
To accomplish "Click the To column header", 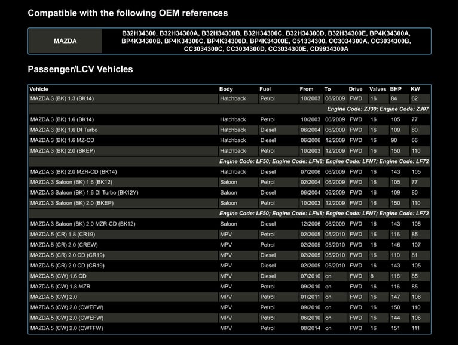I will click(x=328, y=89).
